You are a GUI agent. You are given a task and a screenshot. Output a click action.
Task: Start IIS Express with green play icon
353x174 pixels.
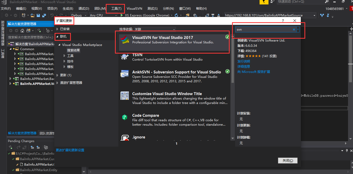pos(122,15)
